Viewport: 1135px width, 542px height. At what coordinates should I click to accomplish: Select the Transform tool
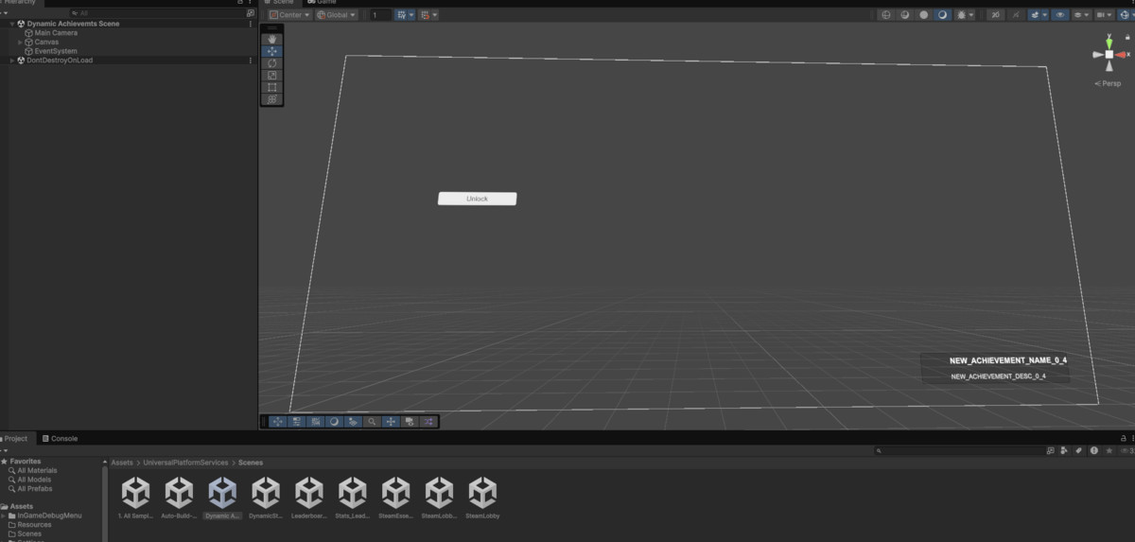click(x=272, y=99)
